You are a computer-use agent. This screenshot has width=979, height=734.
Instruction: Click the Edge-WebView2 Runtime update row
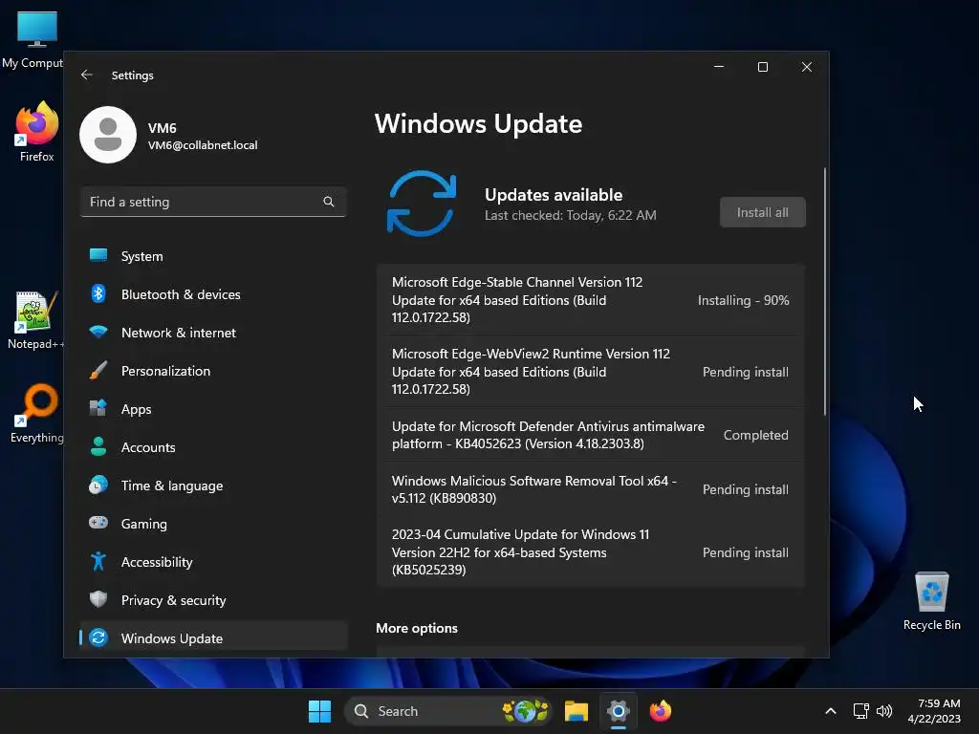tap(591, 372)
